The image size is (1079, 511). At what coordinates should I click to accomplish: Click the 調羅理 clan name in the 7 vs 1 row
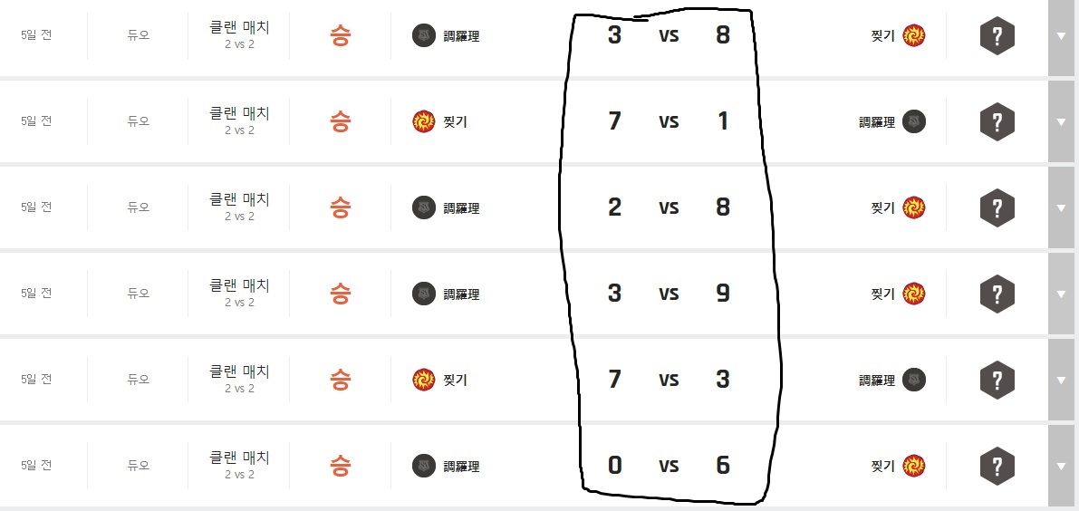pos(877,121)
